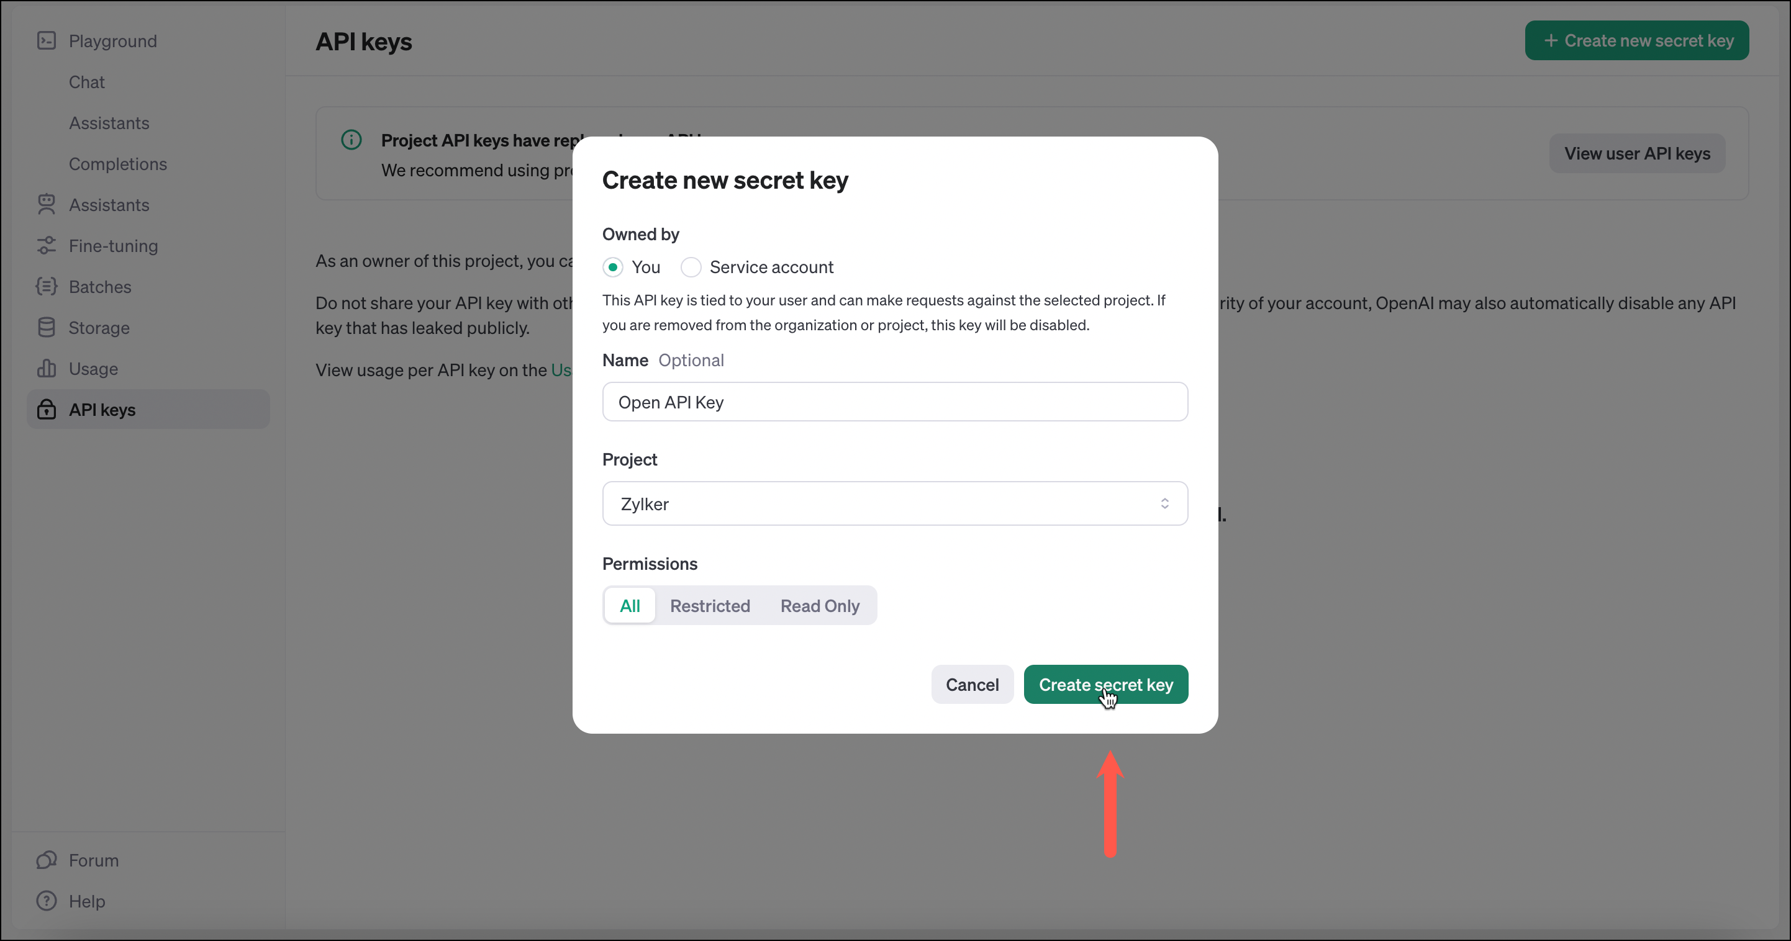Click the Forum chat bubble icon
The width and height of the screenshot is (1791, 941).
46,860
